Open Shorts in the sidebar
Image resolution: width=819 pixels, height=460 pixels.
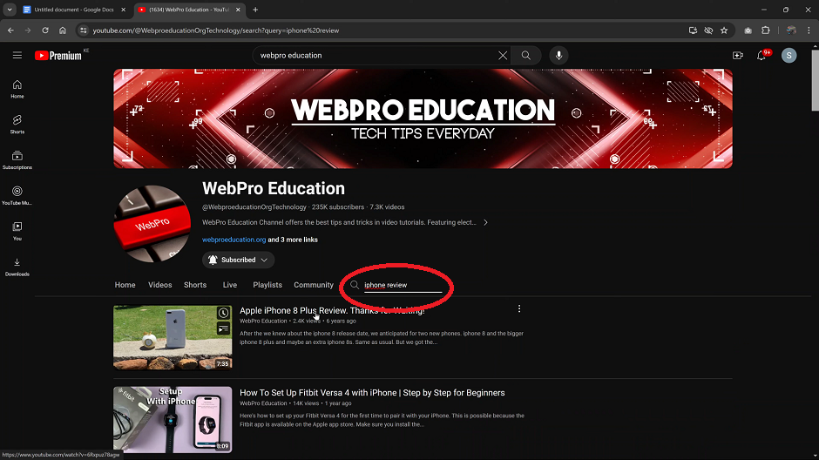pyautogui.click(x=17, y=125)
